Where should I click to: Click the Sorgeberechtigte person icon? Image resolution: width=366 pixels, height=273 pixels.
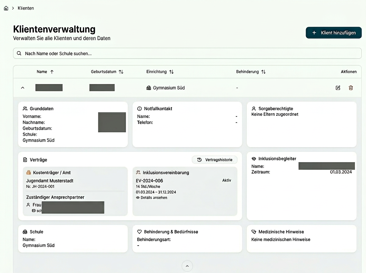[254, 108]
